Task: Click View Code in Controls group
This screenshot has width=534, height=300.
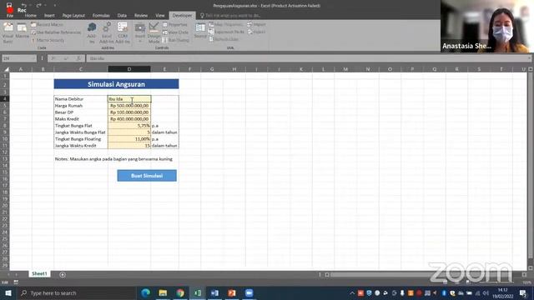Action: point(175,32)
